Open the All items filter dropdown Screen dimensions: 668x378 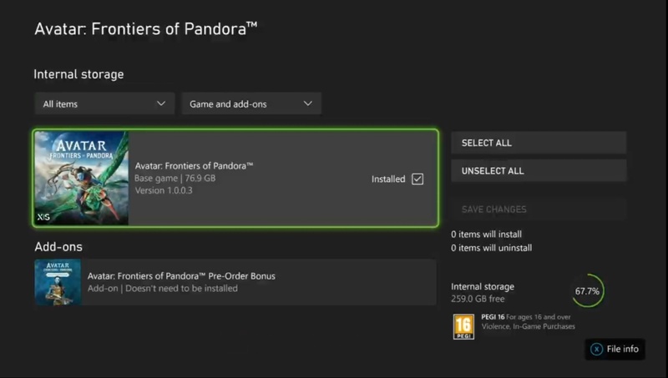[x=104, y=103]
